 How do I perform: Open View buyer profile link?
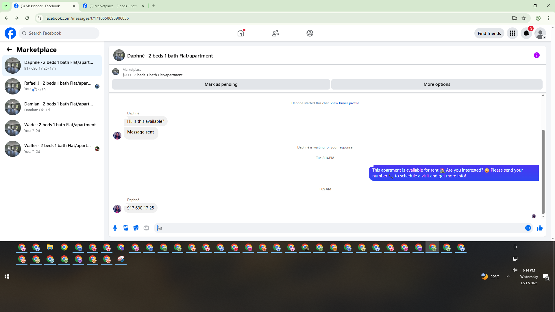[345, 103]
